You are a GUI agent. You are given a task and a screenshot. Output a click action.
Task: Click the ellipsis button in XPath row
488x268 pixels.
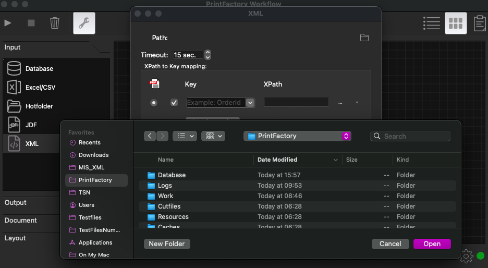[340, 102]
